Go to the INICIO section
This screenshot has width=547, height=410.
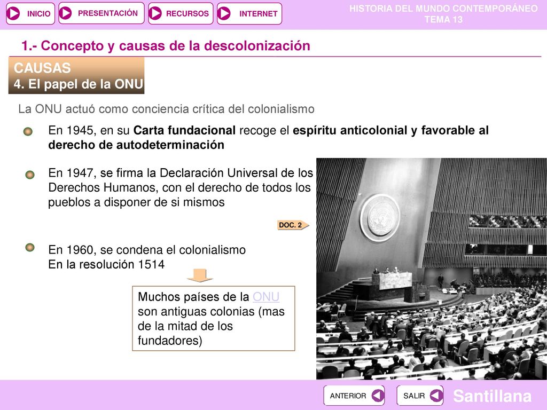30,13
